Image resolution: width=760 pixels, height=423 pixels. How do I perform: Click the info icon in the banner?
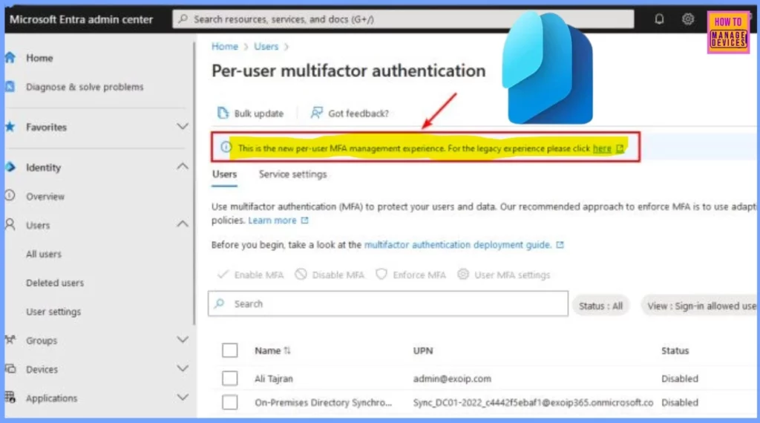tap(226, 147)
